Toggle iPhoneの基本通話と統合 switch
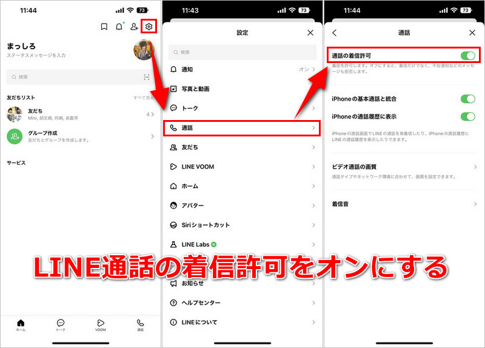485x348 pixels. coord(468,99)
